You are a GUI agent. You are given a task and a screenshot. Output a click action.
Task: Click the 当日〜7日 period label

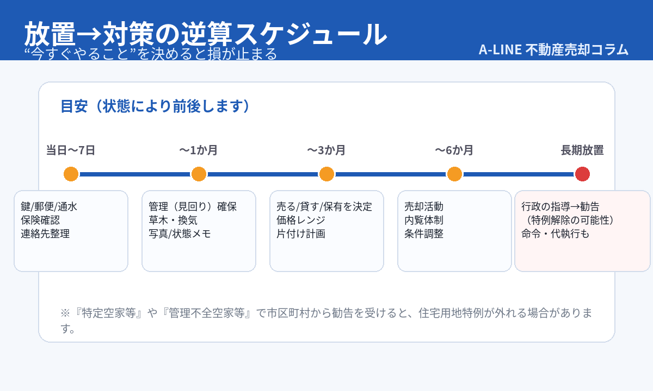71,150
